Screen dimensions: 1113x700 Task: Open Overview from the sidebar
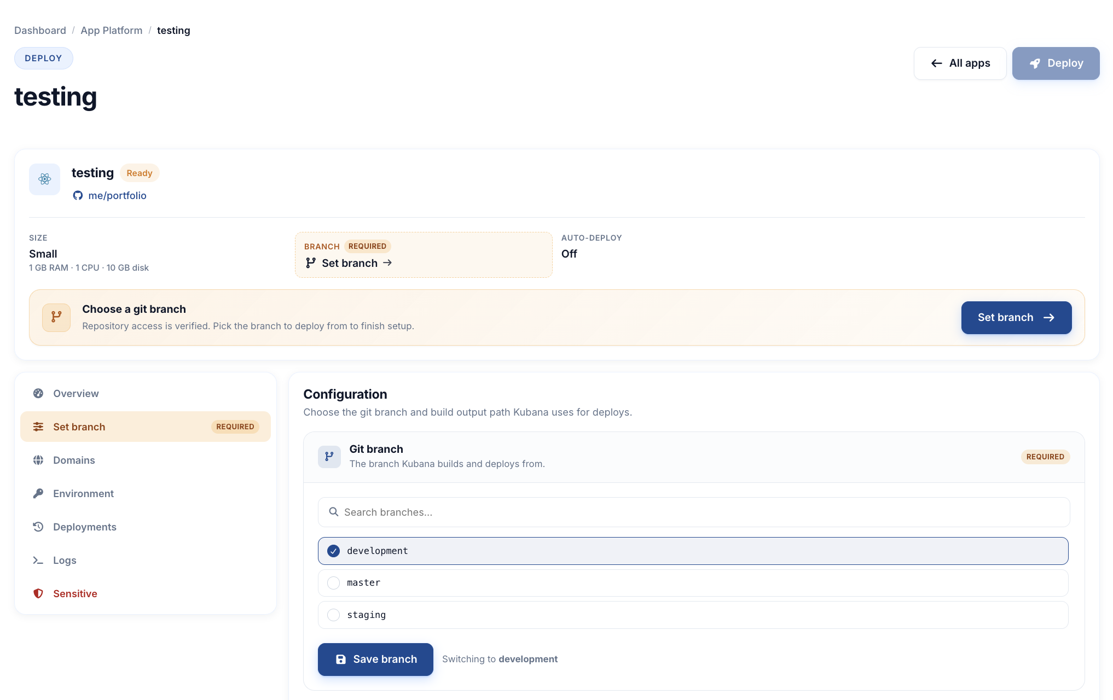(146, 393)
